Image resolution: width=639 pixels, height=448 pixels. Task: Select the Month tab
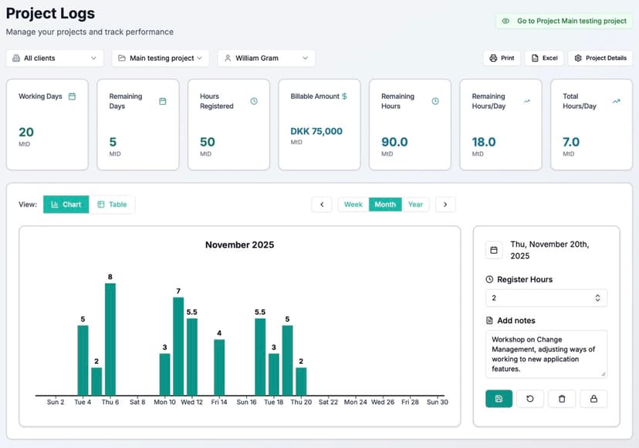tap(384, 204)
